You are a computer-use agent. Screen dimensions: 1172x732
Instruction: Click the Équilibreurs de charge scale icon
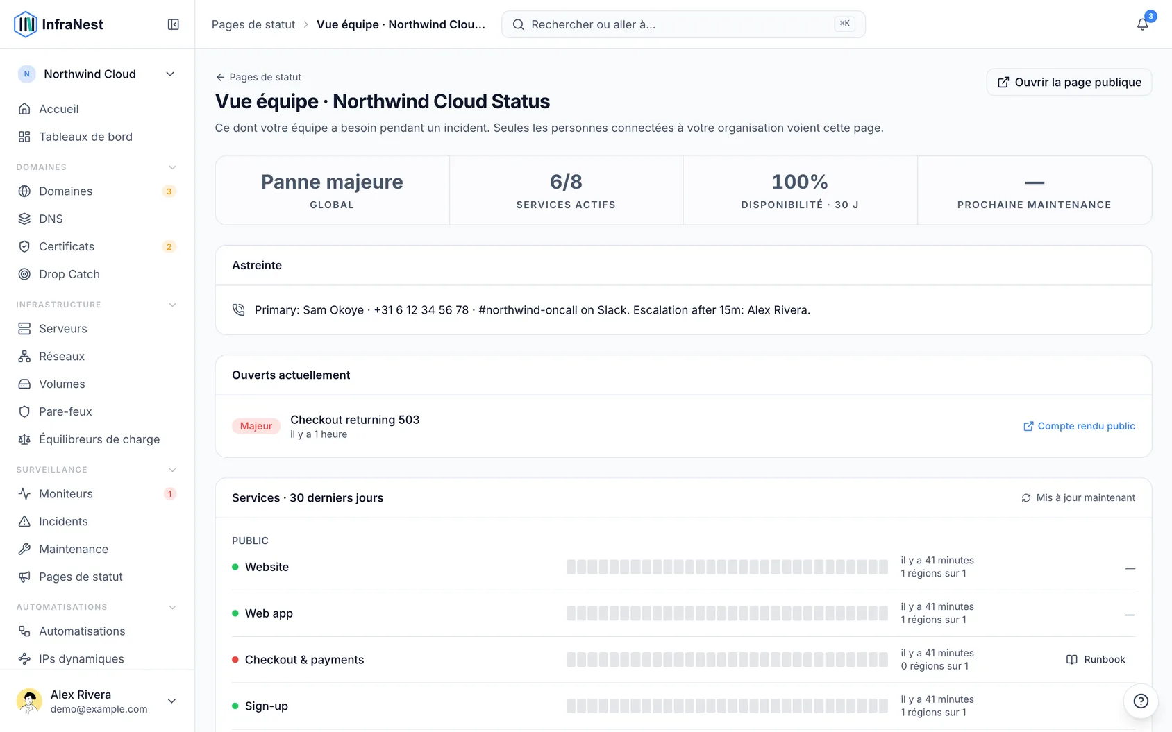(24, 439)
